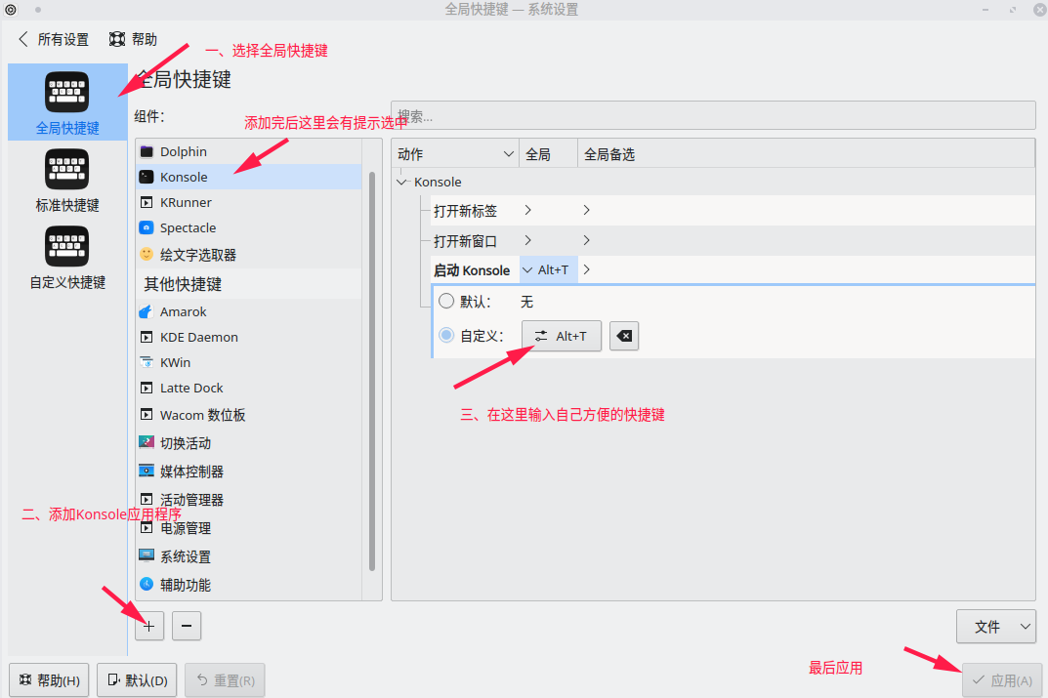Select the 默认 (default: none) radio button

(x=445, y=302)
